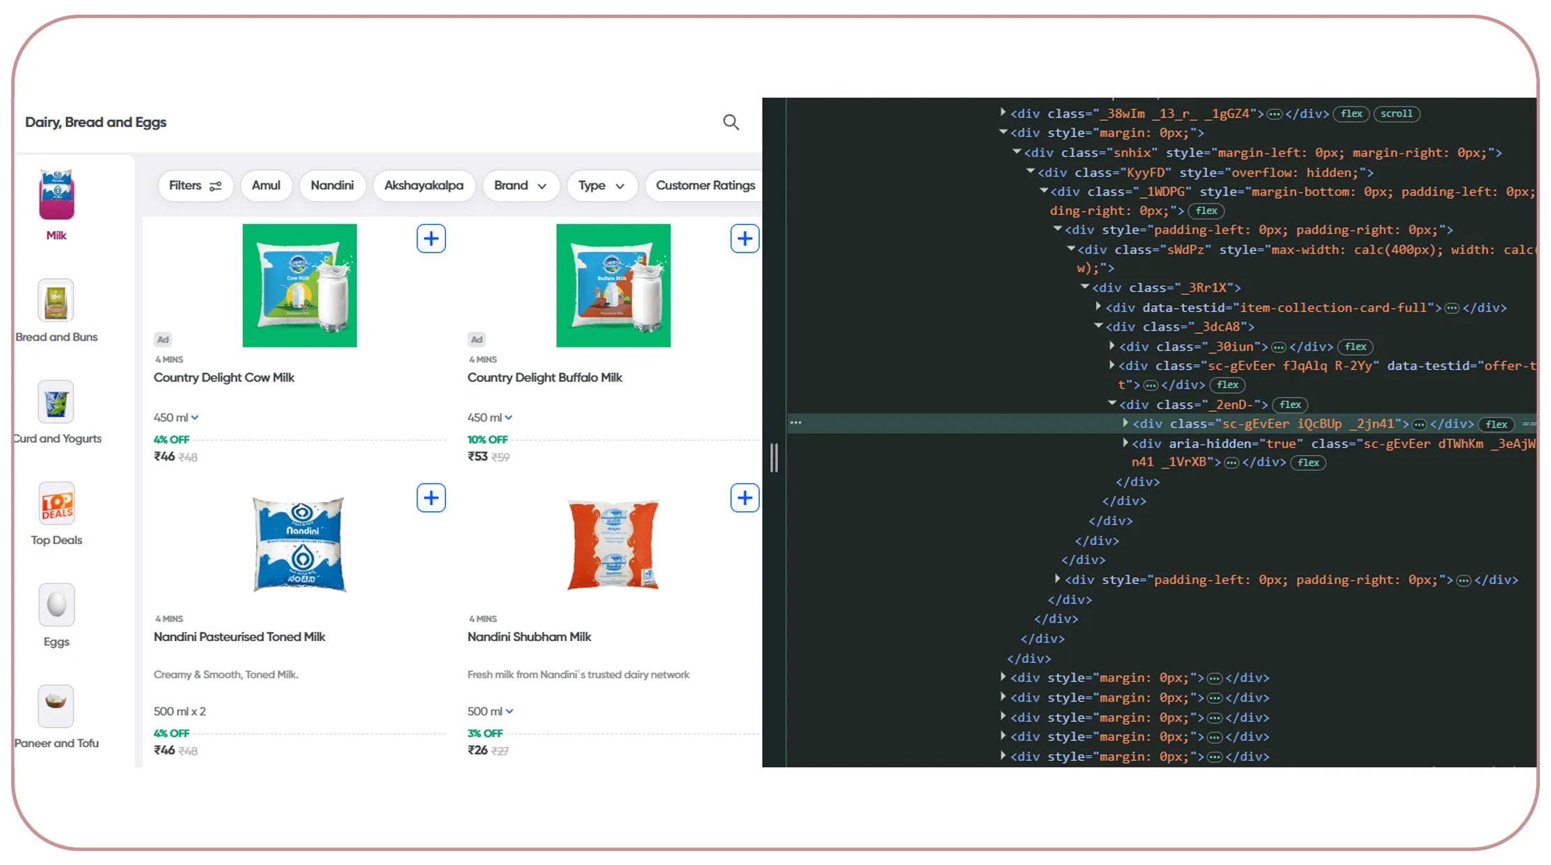
Task: Click flex badge beside _2enD- div
Action: click(x=1290, y=405)
